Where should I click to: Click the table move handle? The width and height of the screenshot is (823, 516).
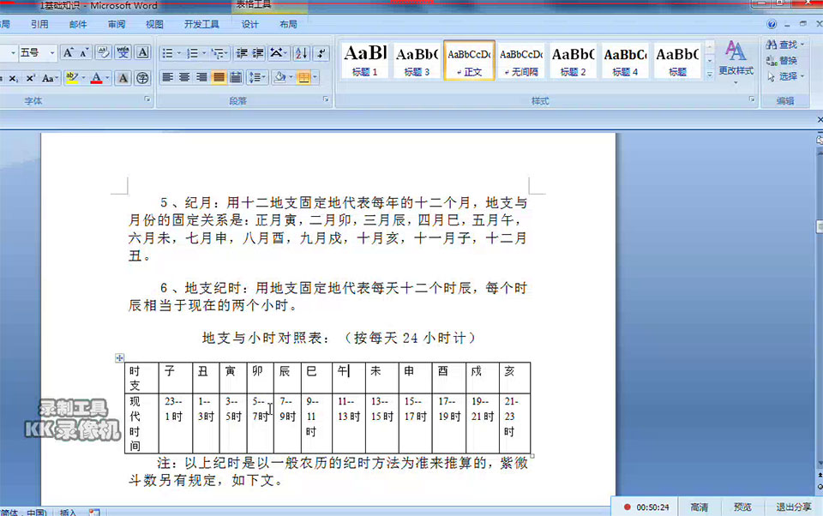tap(120, 358)
